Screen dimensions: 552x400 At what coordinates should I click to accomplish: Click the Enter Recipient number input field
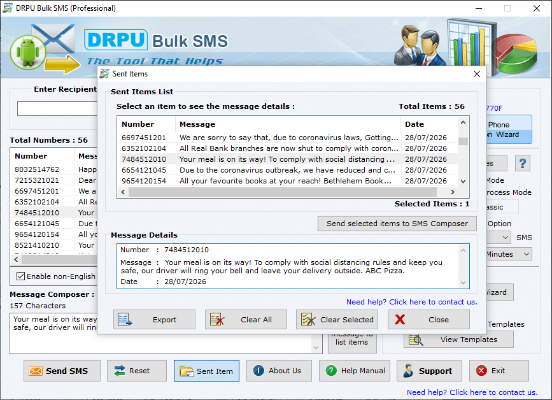pos(57,108)
